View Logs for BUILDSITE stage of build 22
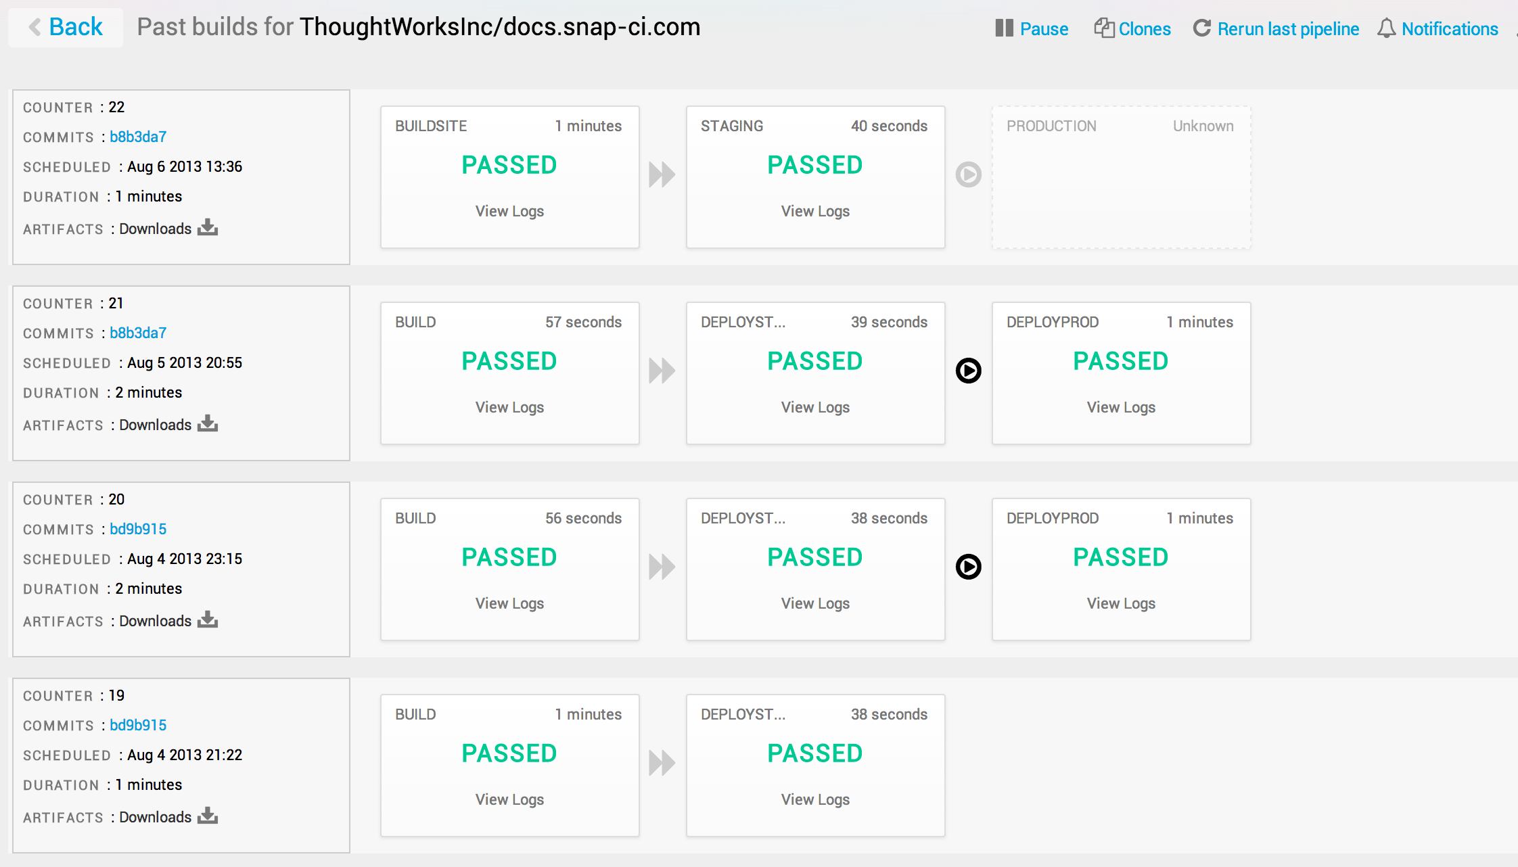 [509, 211]
